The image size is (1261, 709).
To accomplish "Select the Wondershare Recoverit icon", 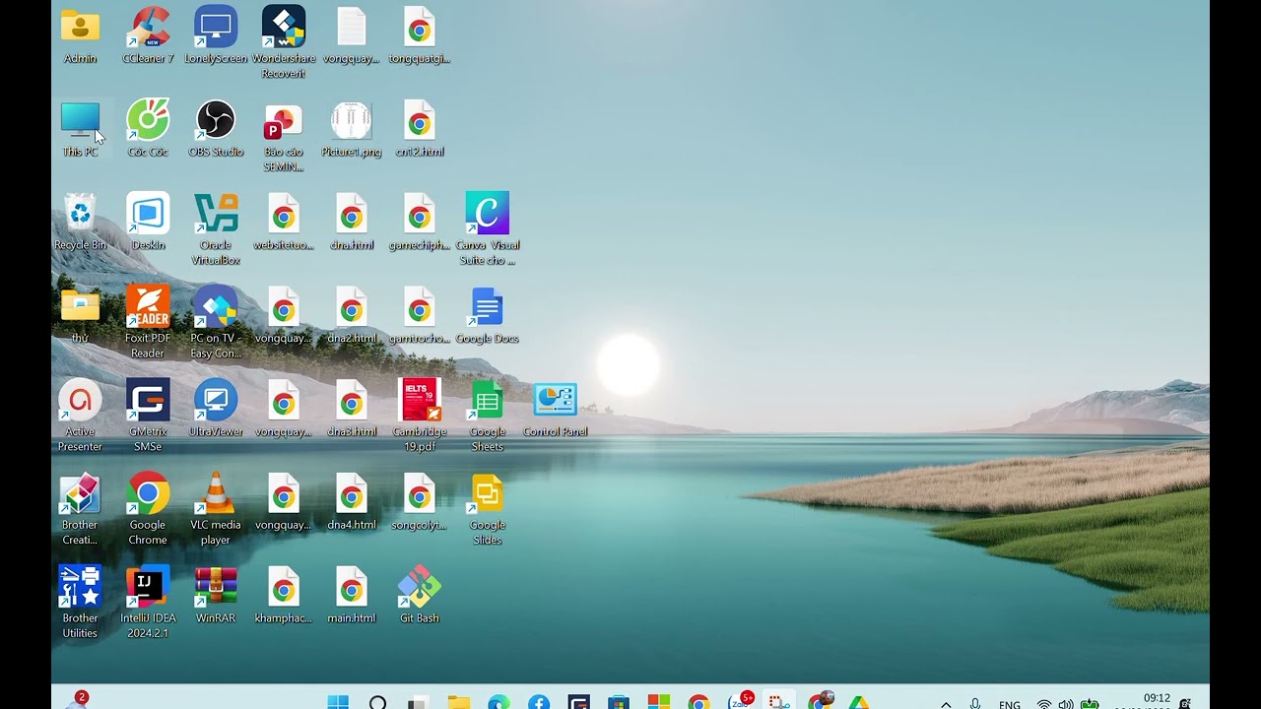I will pos(284,42).
